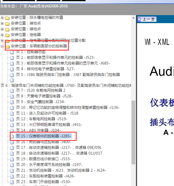Click page icon of 页 2 J523
Image resolution: width=174 pixels, height=186 pixels.
[12, 58]
